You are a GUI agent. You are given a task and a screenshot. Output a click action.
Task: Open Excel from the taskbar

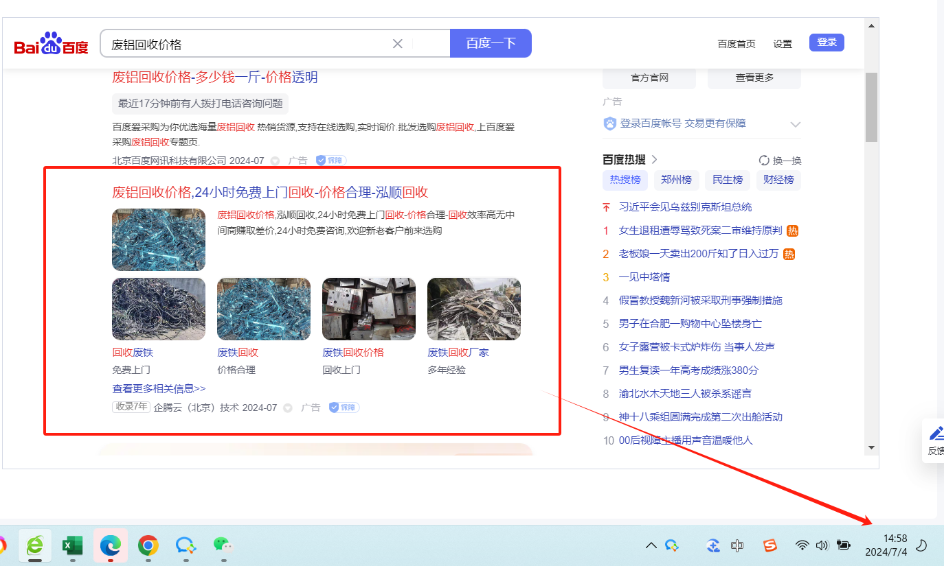(x=72, y=545)
